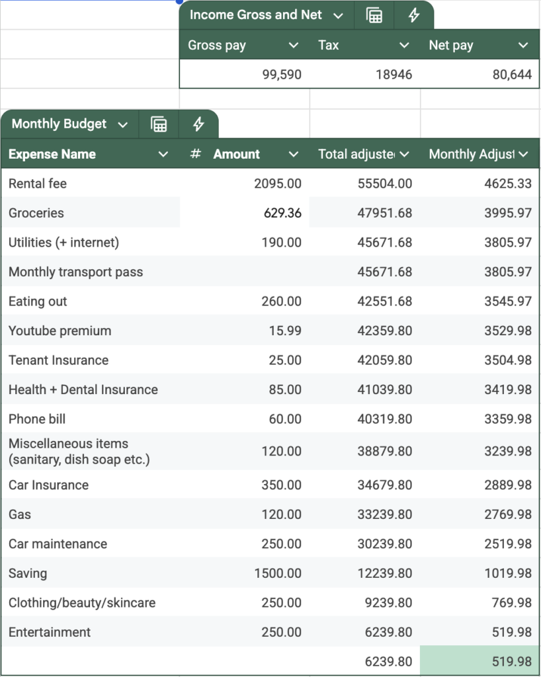Screen dimensions: 541x677
Task: Select empty amount cell for Monthly transport pass
Action: [245, 272]
